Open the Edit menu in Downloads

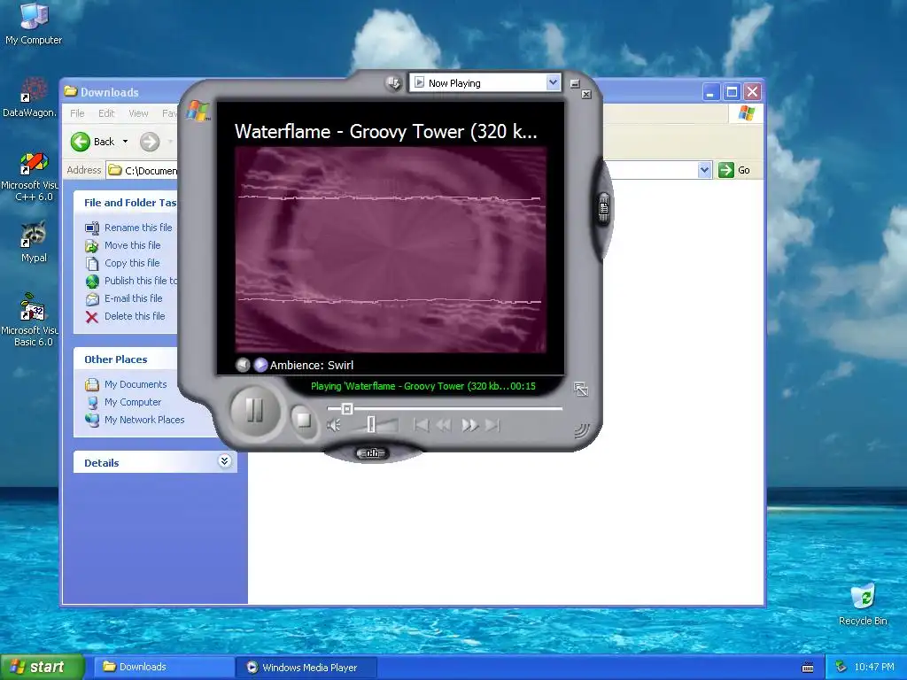tap(106, 113)
